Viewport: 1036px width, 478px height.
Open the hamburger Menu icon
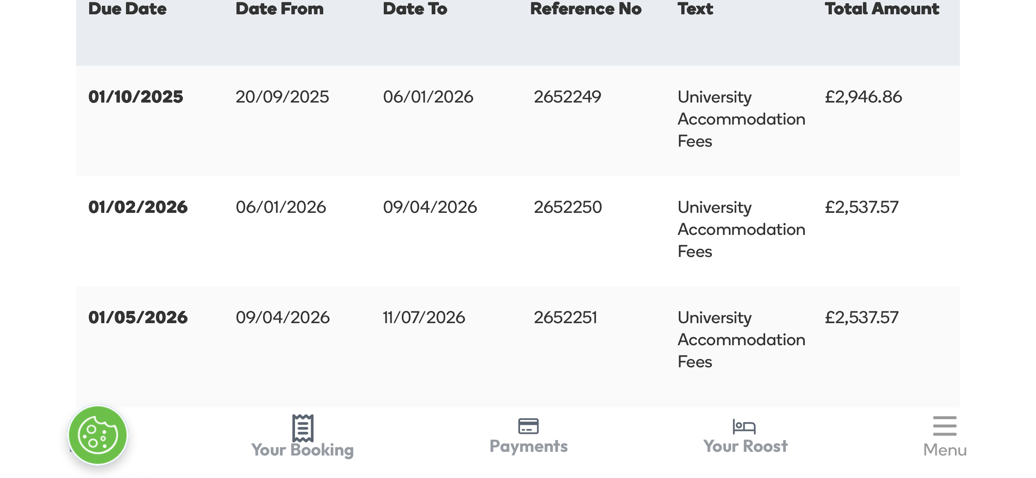click(945, 426)
